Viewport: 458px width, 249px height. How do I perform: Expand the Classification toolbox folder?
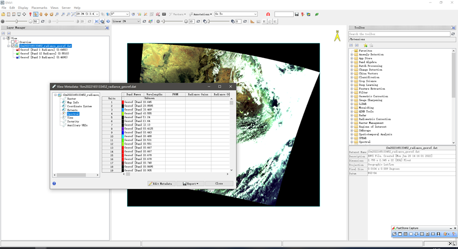pyautogui.click(x=352, y=78)
